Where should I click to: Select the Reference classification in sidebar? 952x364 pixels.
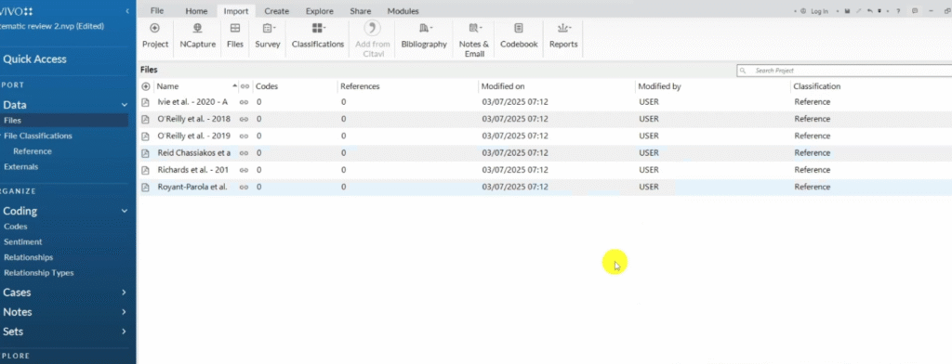coord(33,151)
